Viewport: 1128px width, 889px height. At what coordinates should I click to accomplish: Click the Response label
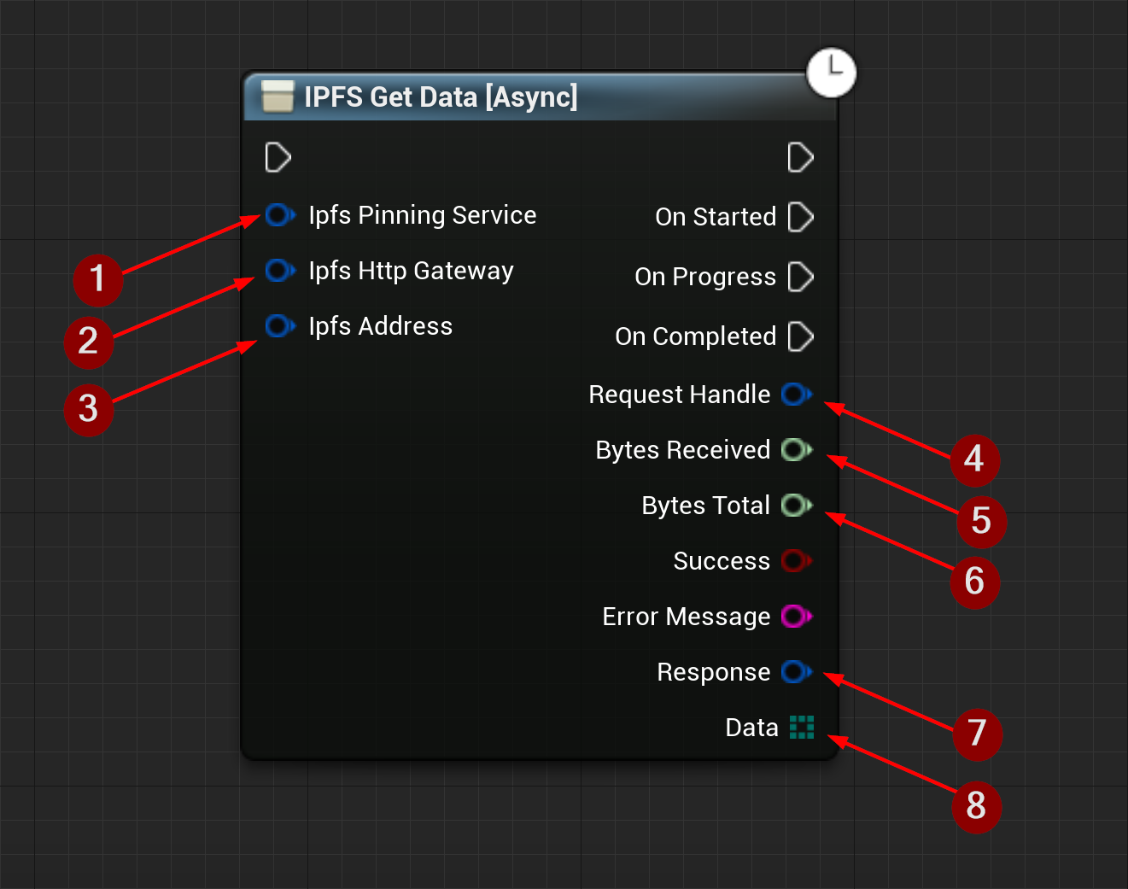714,672
